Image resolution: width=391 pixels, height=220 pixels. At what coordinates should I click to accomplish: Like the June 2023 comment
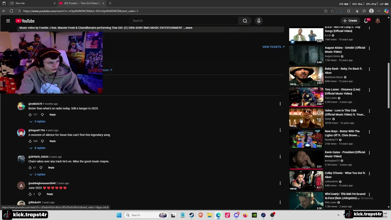(30, 194)
